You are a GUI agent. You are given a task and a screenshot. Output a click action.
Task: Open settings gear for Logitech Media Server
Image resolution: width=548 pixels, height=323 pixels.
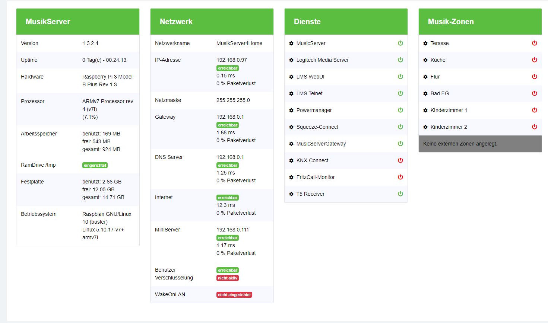click(291, 60)
